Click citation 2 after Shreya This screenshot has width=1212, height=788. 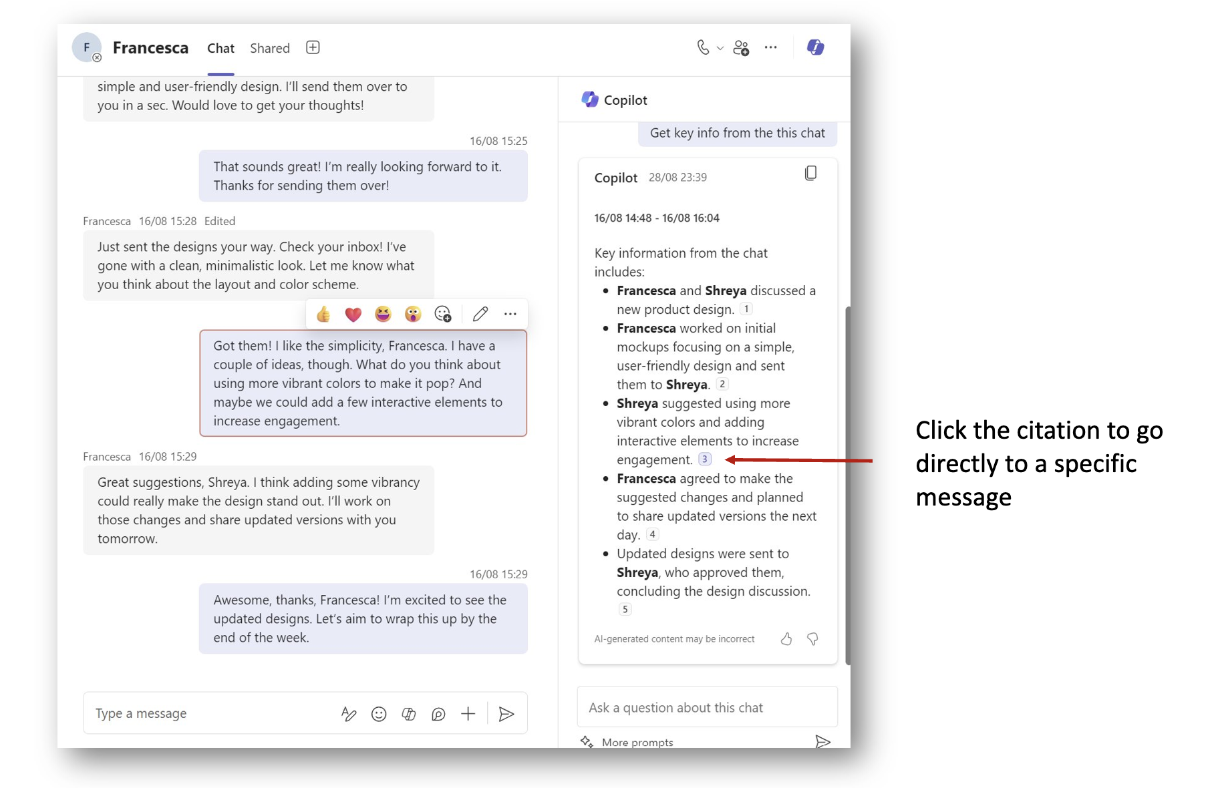pyautogui.click(x=722, y=384)
